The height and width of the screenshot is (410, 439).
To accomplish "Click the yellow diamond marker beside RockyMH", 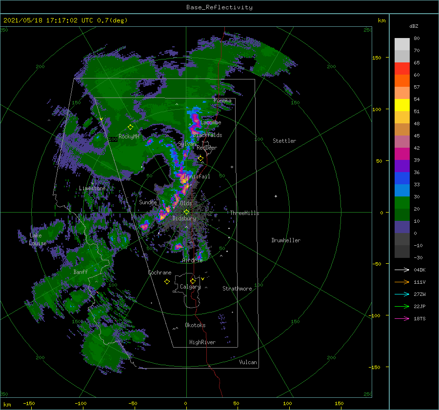I will click(x=130, y=127).
